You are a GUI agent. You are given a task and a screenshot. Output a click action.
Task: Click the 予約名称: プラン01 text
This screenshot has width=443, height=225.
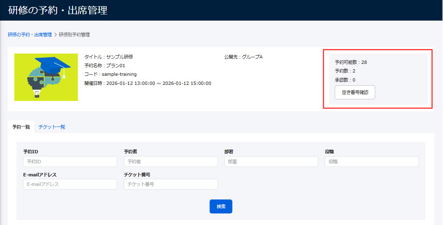click(x=104, y=66)
